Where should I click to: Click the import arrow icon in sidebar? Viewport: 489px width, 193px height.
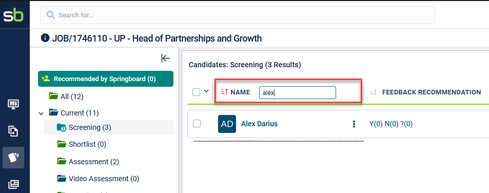(13, 131)
